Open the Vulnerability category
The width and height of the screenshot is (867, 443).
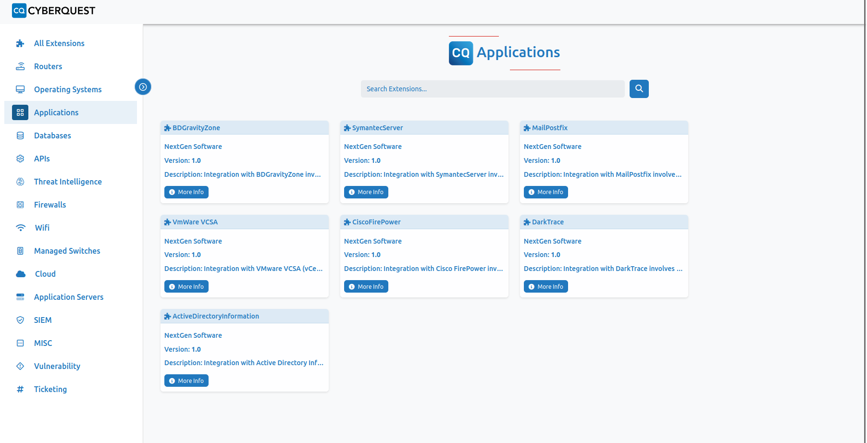[x=57, y=366]
